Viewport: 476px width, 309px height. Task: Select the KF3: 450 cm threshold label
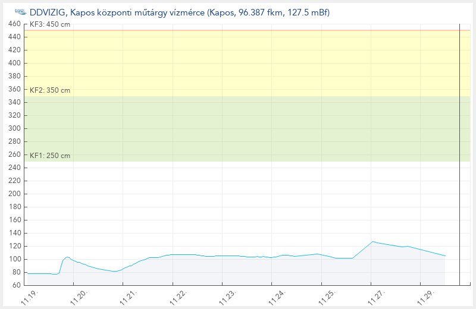click(50, 25)
